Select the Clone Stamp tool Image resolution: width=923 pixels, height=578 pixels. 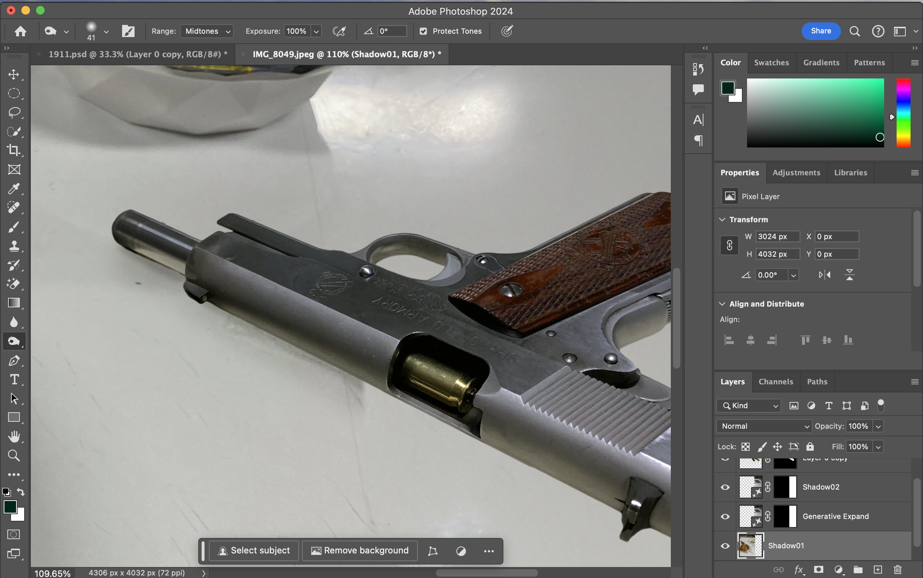tap(14, 246)
